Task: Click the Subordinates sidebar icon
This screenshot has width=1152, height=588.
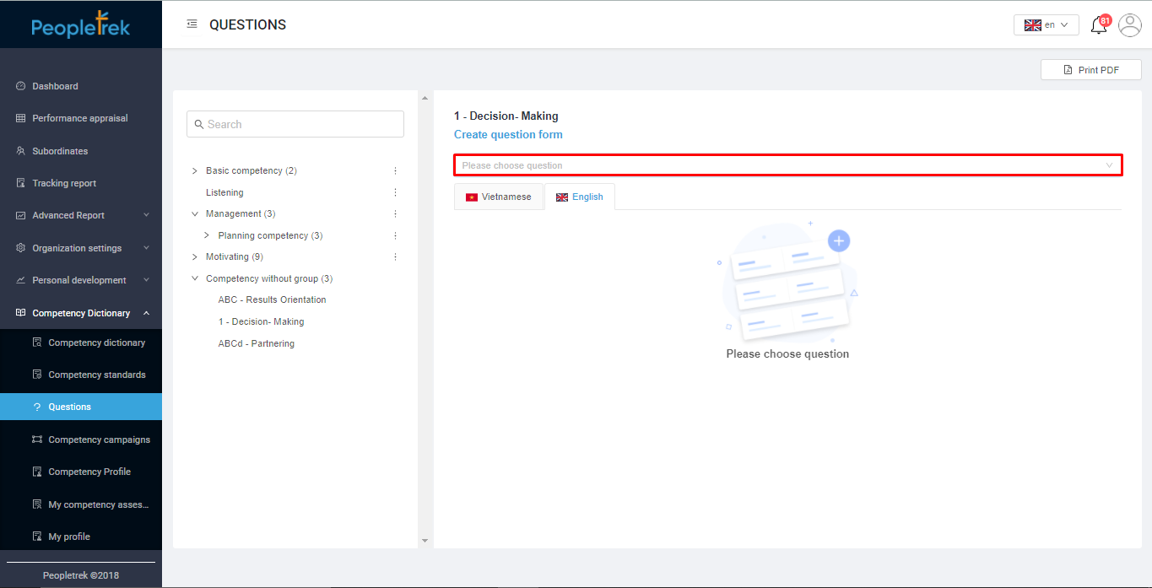Action: pos(21,151)
